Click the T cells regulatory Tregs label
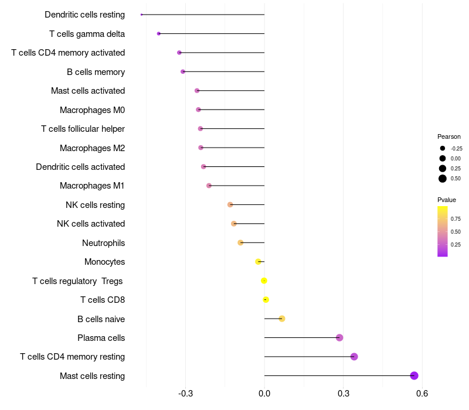Viewport: 469px width, 410px height. click(x=78, y=281)
